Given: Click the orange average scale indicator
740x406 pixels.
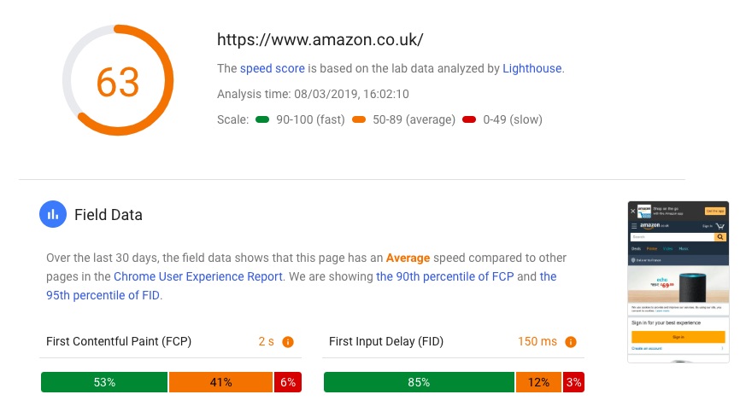Looking at the screenshot, I should [359, 119].
